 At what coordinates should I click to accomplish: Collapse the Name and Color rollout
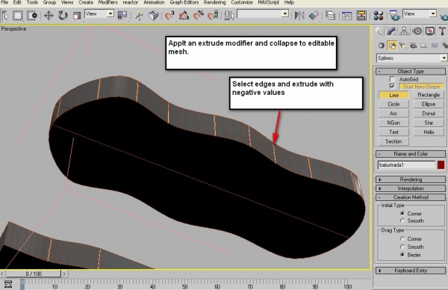(411, 154)
